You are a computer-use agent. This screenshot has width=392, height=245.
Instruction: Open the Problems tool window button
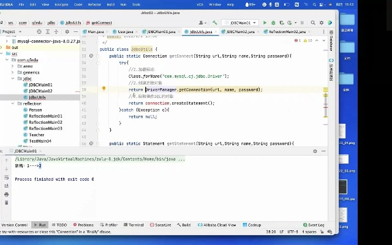(x=83, y=225)
